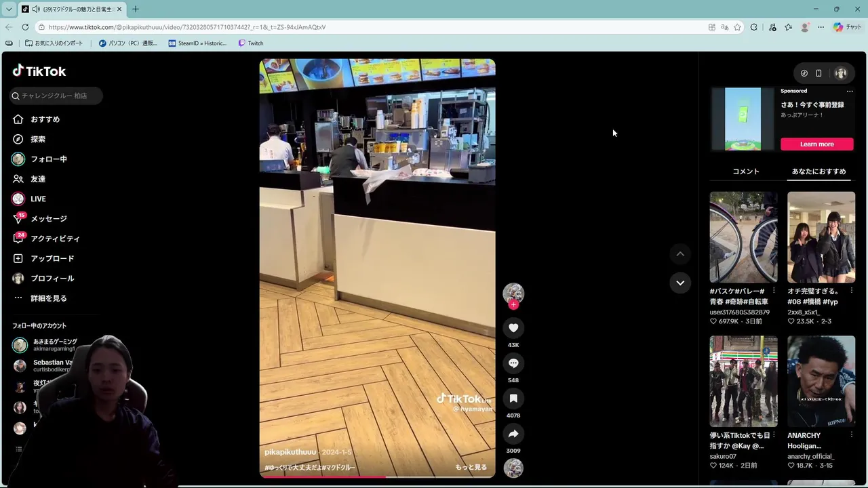This screenshot has height=488, width=868.
Task: Open get app phone icon
Action: point(818,73)
